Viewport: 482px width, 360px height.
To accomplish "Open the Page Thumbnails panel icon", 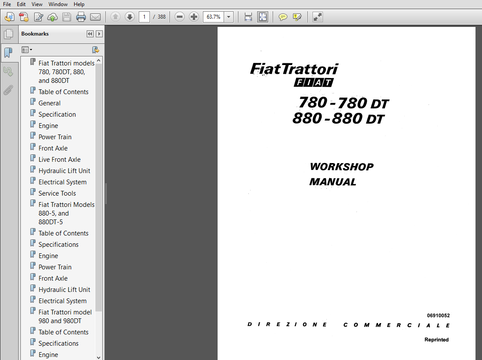I will pyautogui.click(x=8, y=34).
